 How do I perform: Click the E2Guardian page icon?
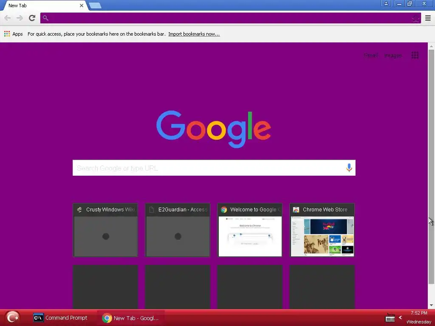152,210
